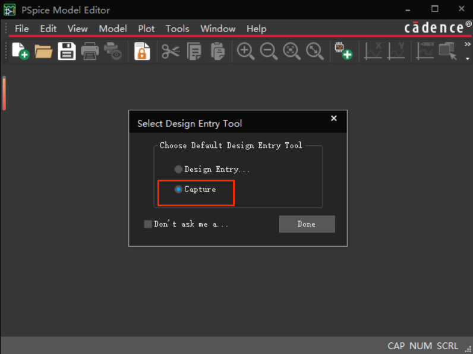
Task: Maximize the PSpice Model Editor window
Action: tap(435, 9)
